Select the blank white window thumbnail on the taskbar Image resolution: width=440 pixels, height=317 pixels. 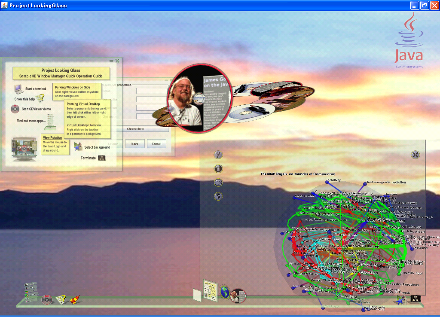(x=197, y=296)
